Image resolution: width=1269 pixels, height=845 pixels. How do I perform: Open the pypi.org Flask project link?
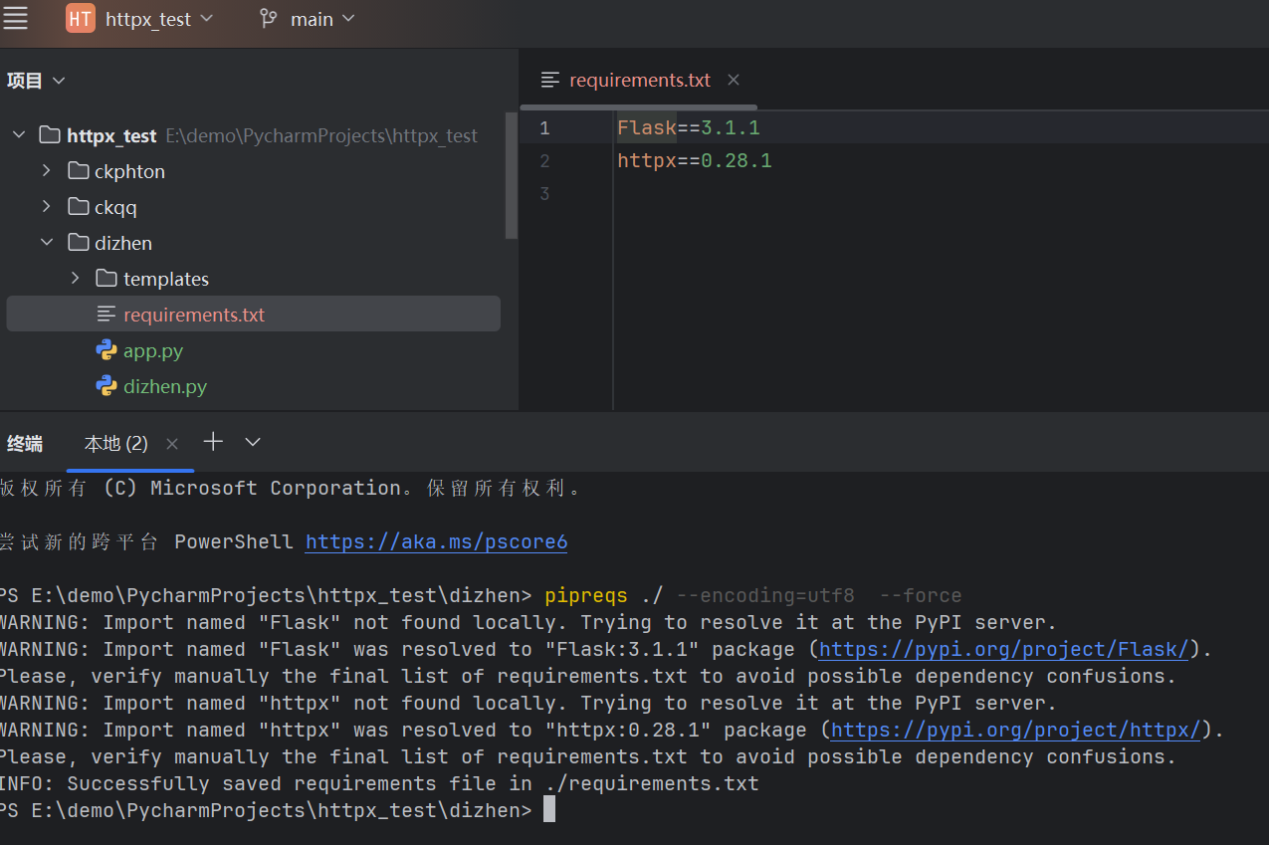pyautogui.click(x=1003, y=650)
